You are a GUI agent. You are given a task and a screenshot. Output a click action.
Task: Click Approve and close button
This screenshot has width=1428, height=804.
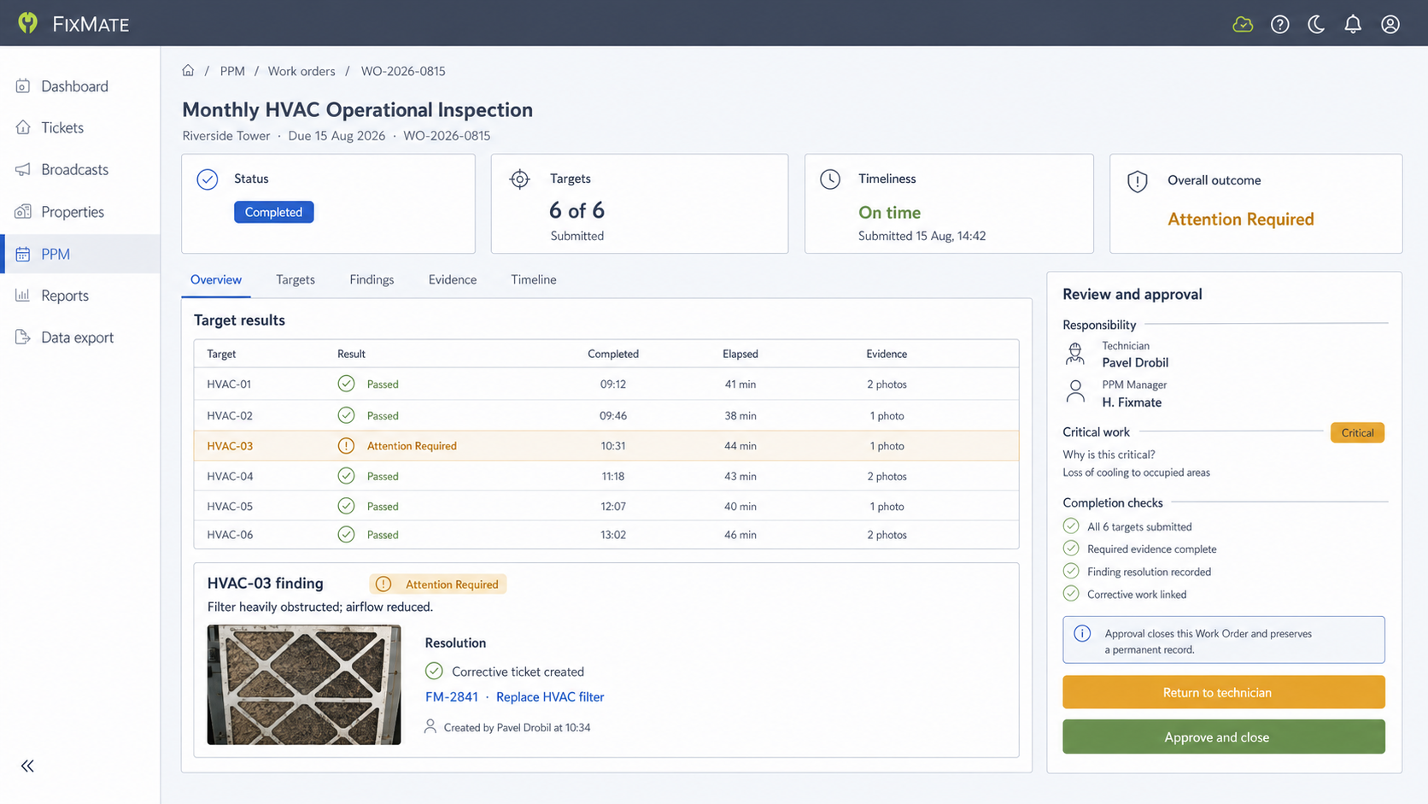(x=1223, y=737)
